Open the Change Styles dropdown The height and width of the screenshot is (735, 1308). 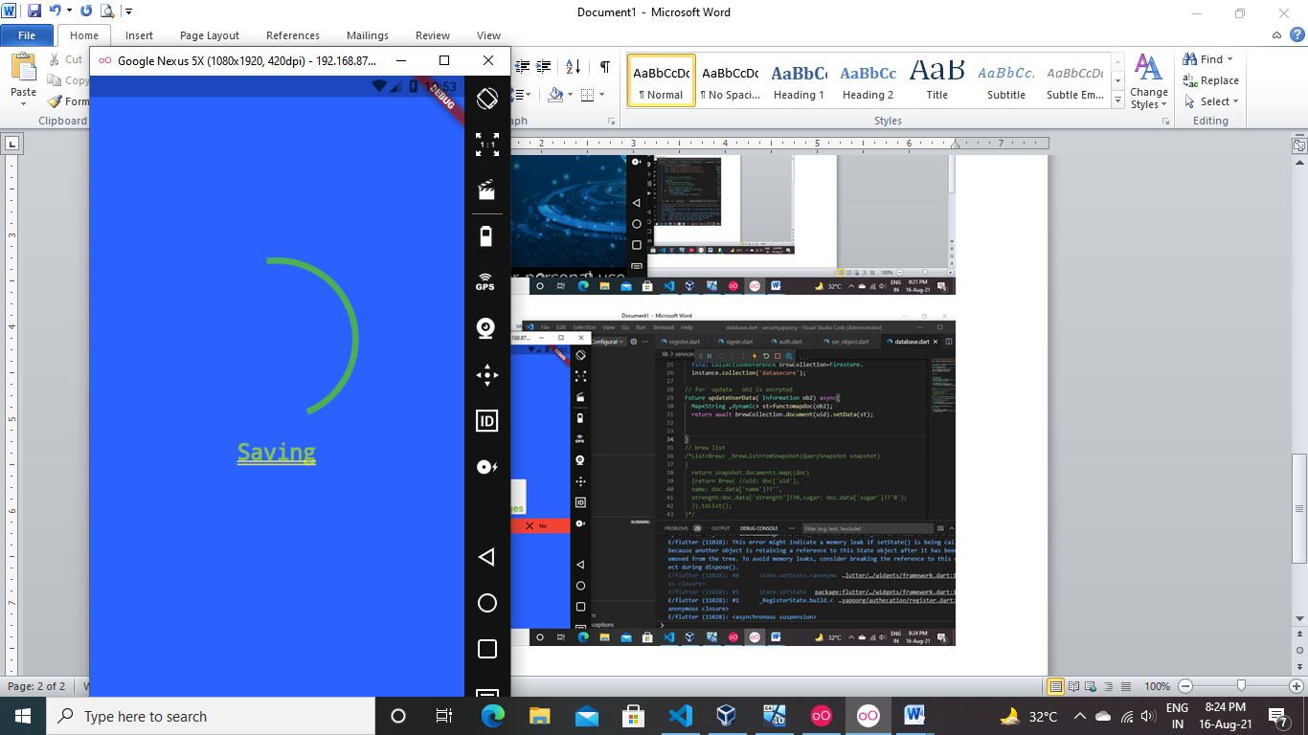pyautogui.click(x=1148, y=81)
